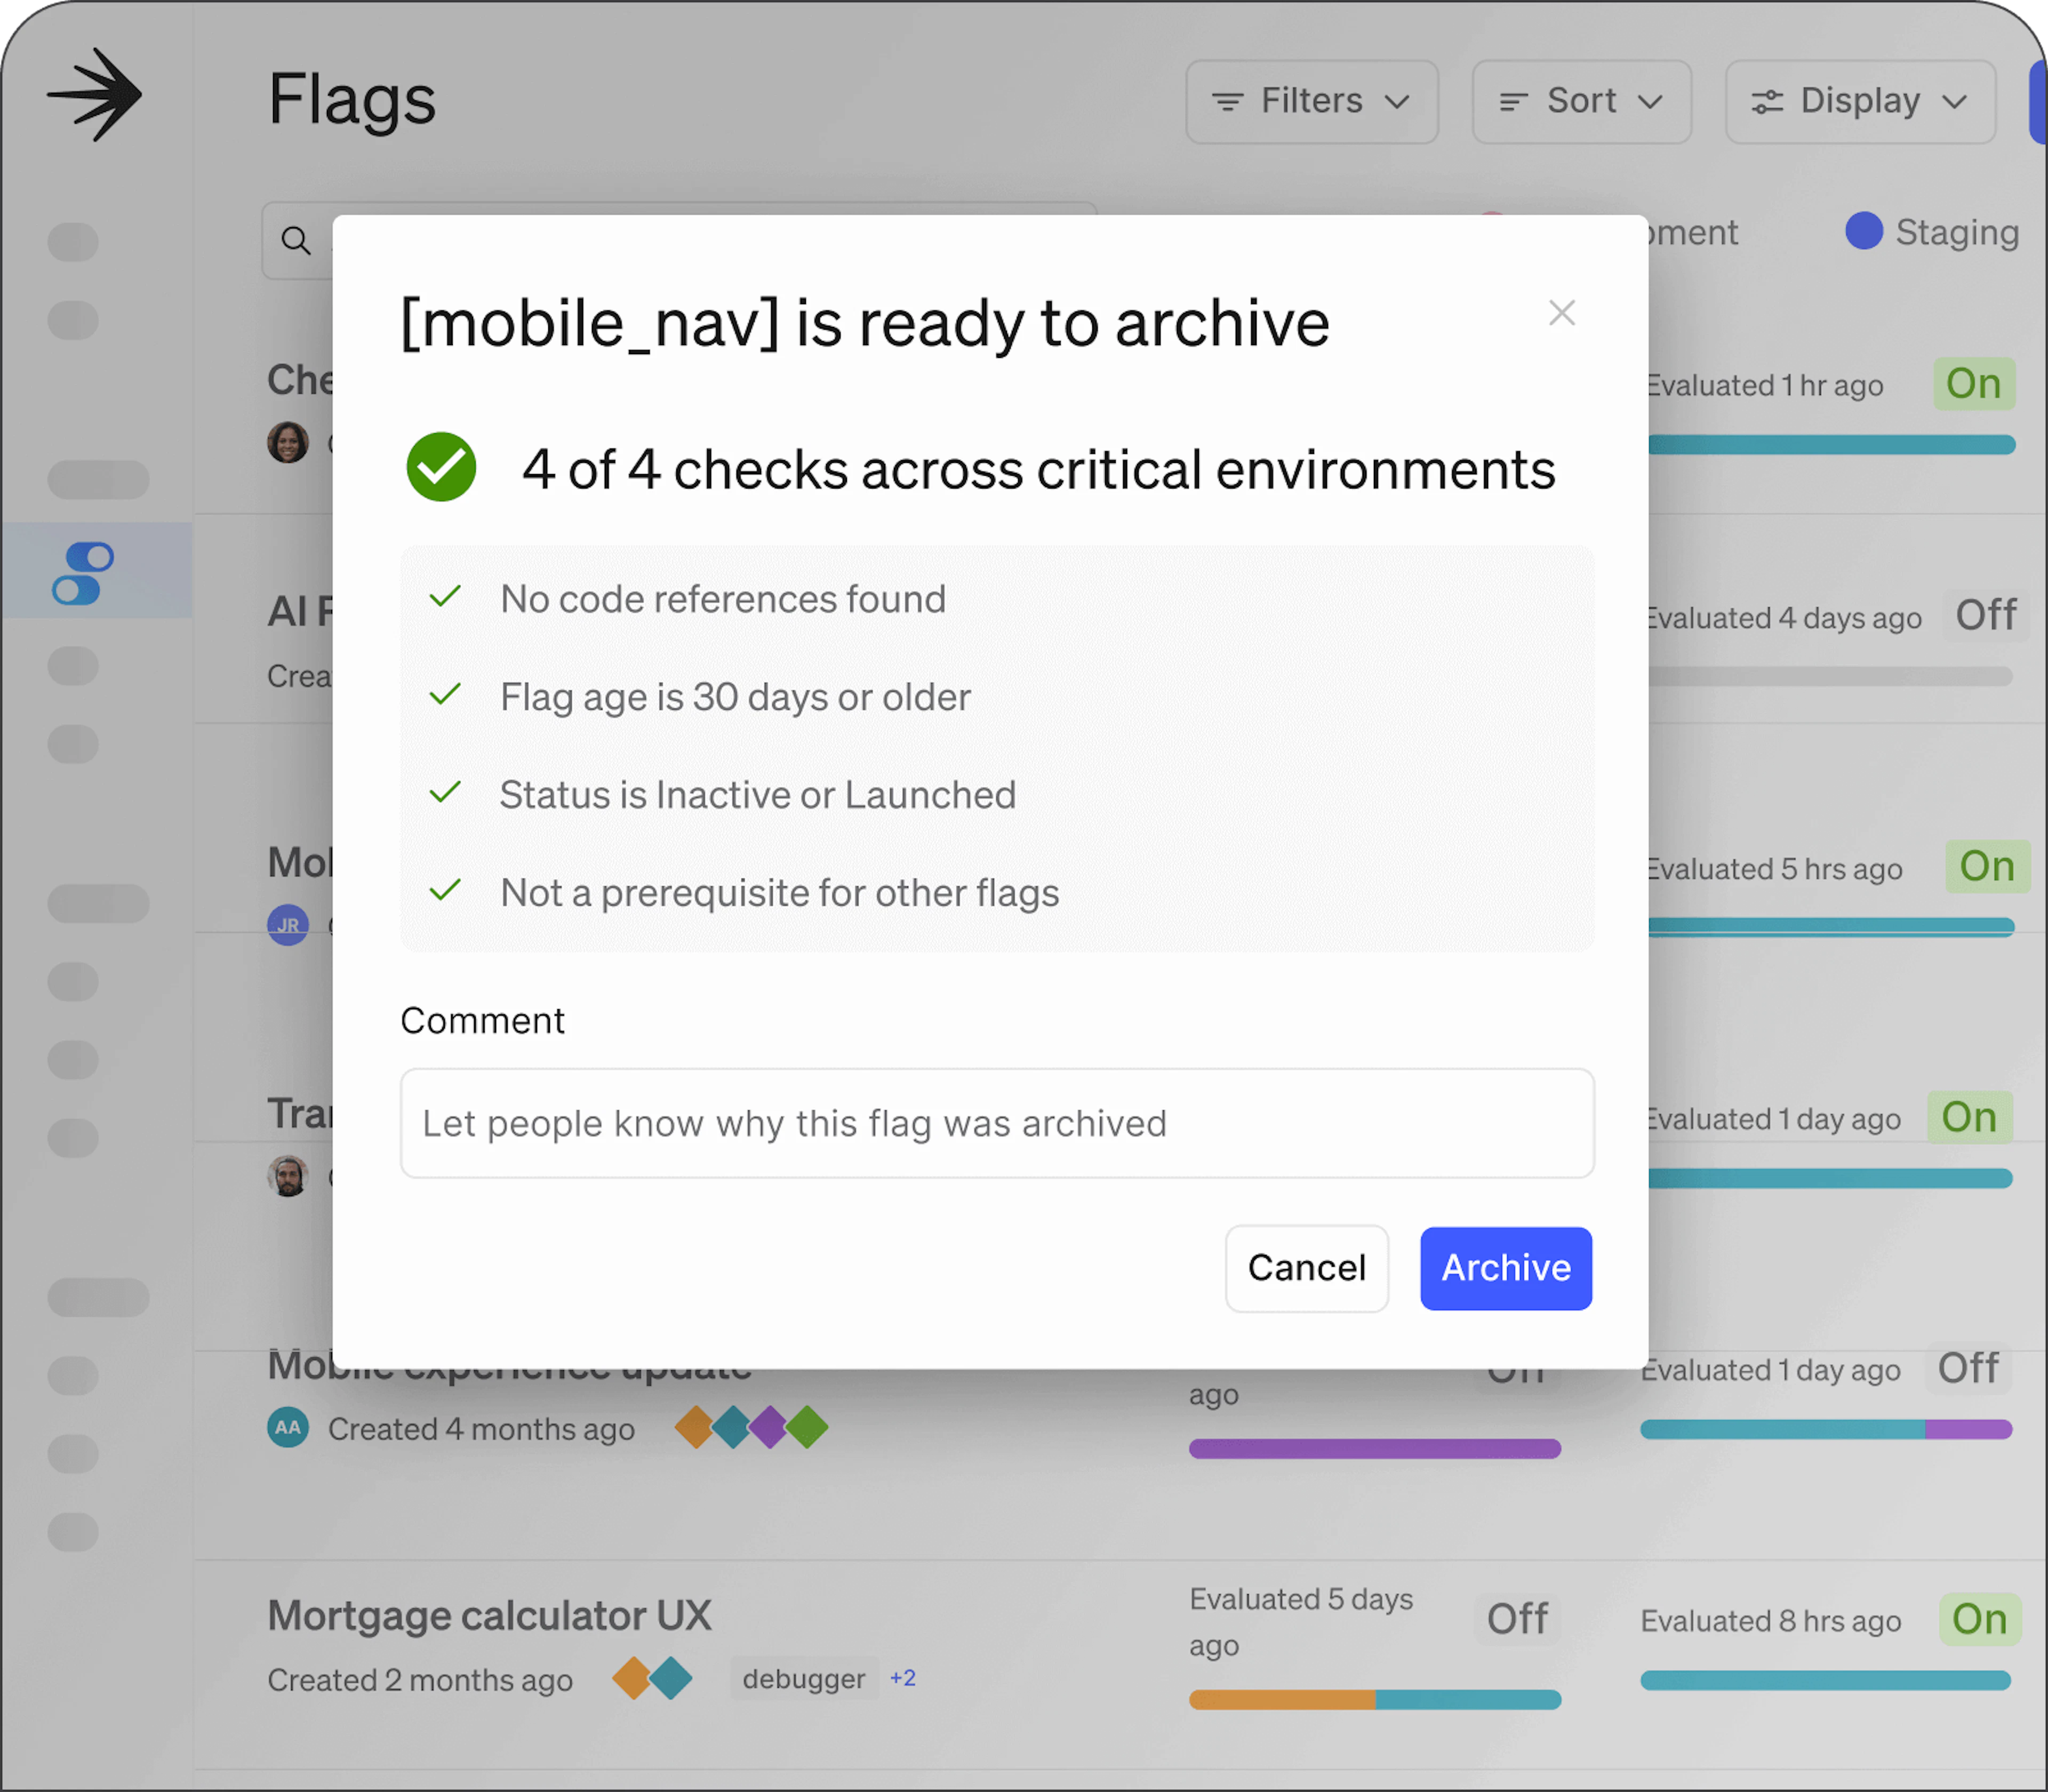This screenshot has height=1792, width=2048.
Task: Click the JR user avatar
Action: click(x=288, y=925)
